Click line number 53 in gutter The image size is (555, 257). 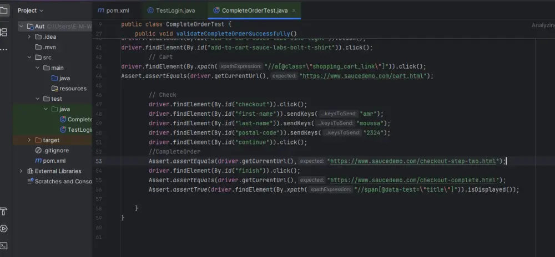tap(99, 161)
